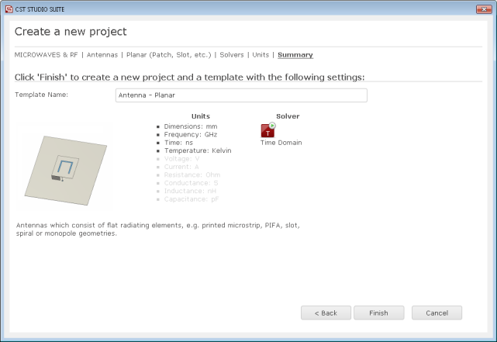Click the Finish button
497x342 pixels.
click(x=379, y=313)
